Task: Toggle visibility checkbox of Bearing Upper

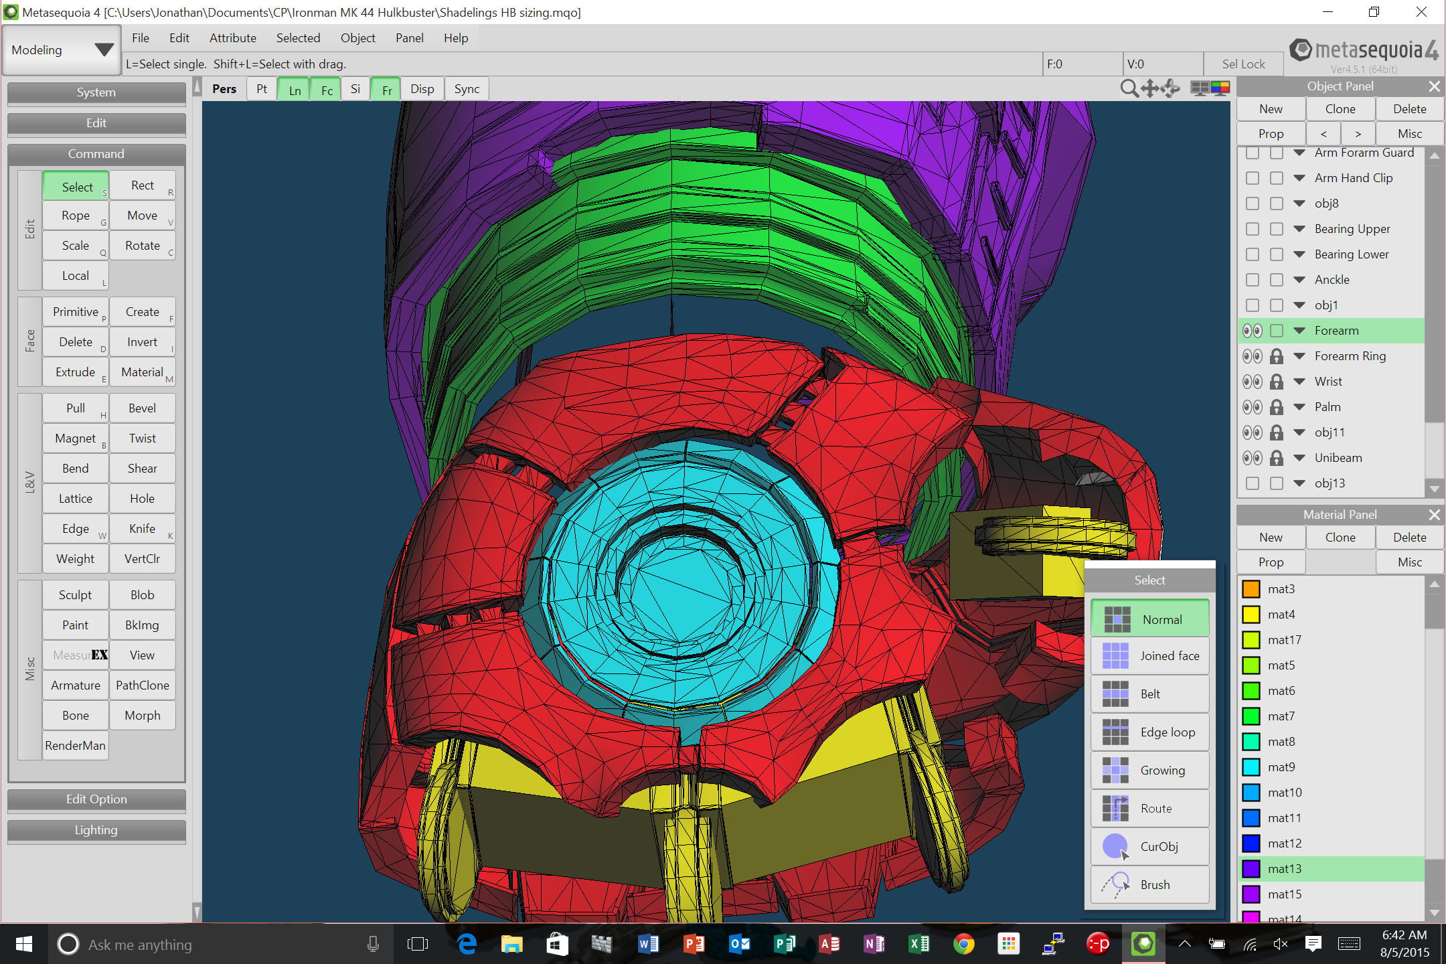Action: pyautogui.click(x=1253, y=229)
